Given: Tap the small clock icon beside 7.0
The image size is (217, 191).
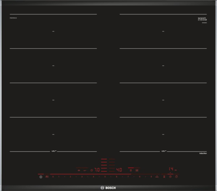Looking at the screenshot, I should 92,170.
